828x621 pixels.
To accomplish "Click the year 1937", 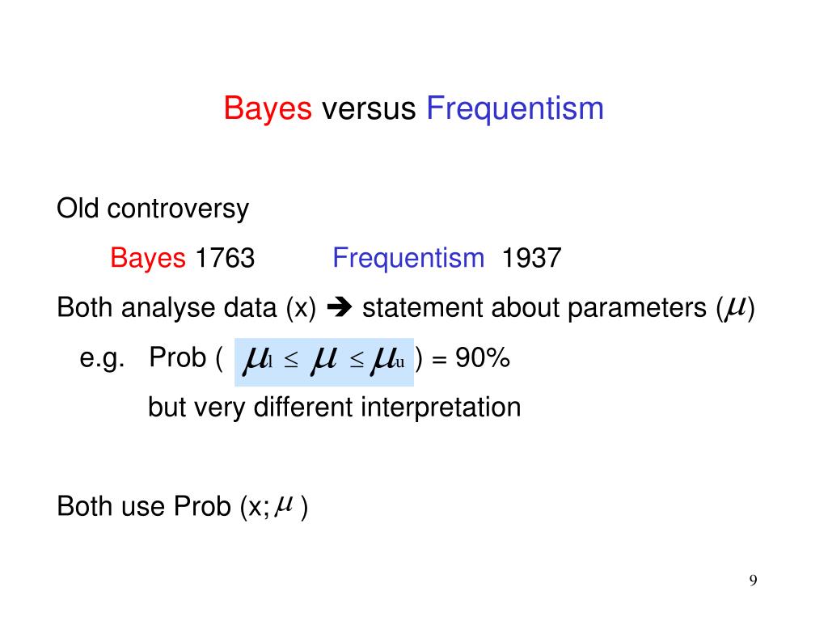I will point(530,258).
